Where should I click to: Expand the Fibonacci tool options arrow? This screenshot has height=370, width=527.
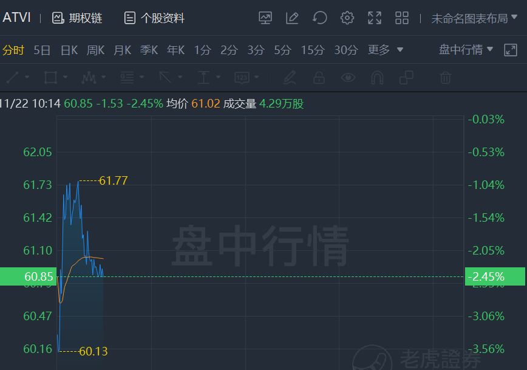142,77
